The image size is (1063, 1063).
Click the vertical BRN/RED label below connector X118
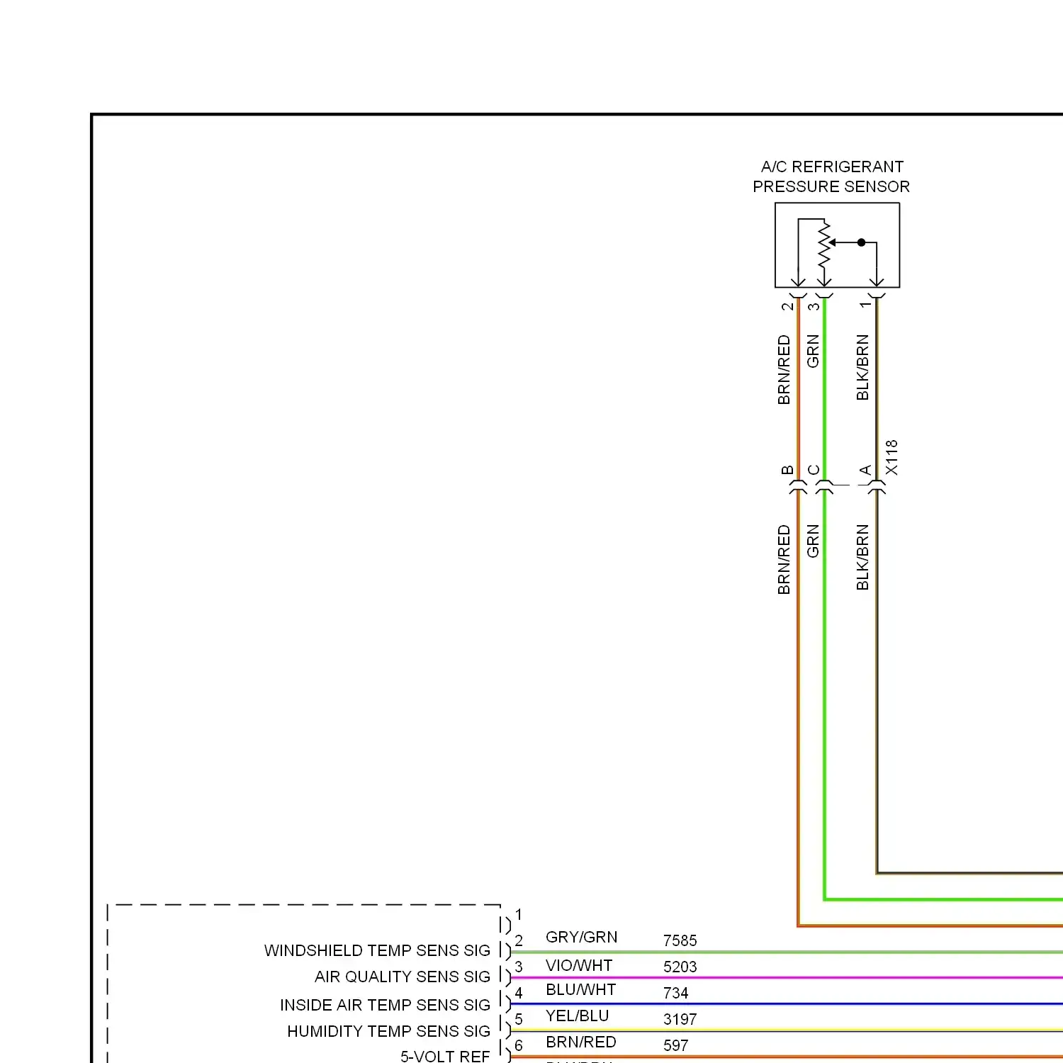(x=784, y=559)
